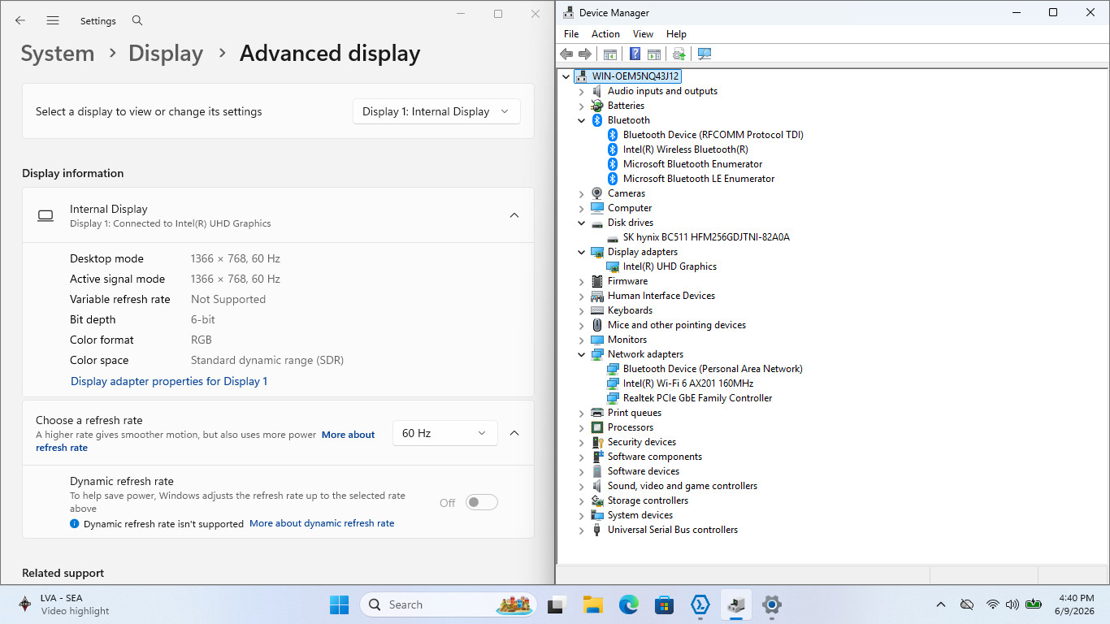Open Settings hamburger navigation menu
This screenshot has width=1110, height=624.
pos(53,20)
